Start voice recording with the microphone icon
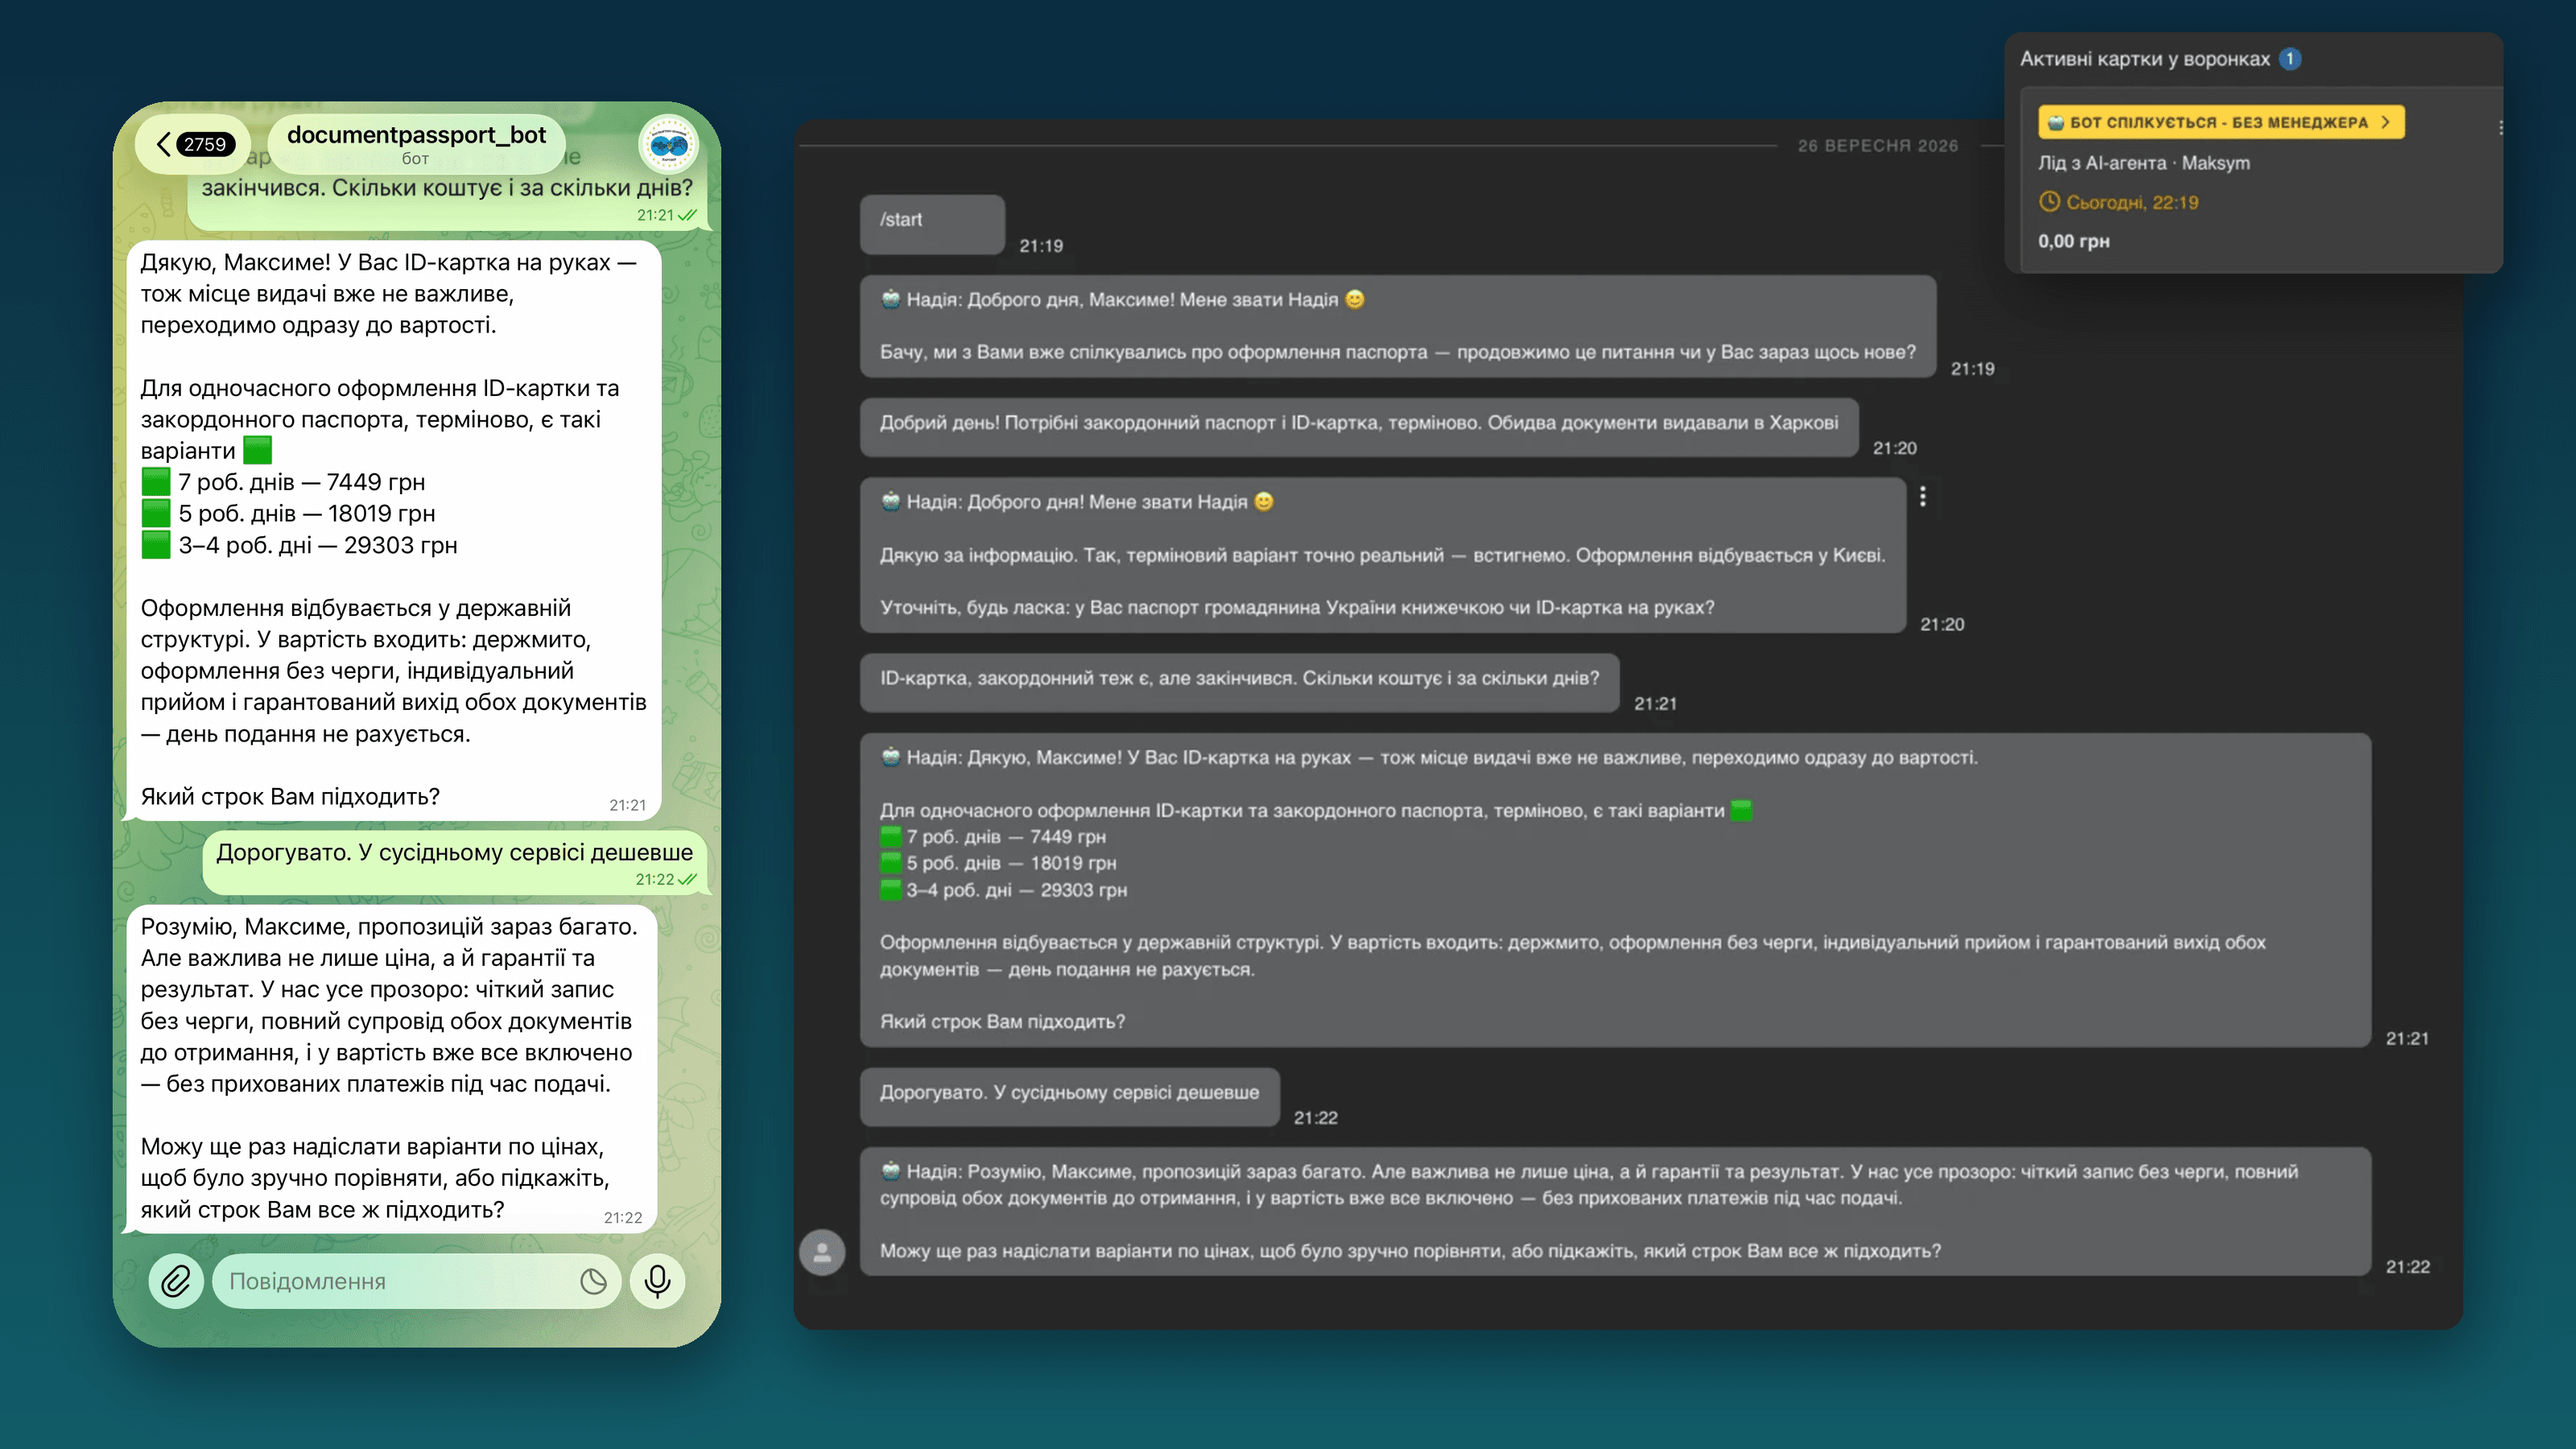Image resolution: width=2576 pixels, height=1449 pixels. click(657, 1281)
